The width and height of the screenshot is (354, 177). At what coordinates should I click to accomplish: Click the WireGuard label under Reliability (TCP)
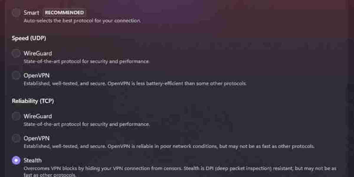(38, 116)
